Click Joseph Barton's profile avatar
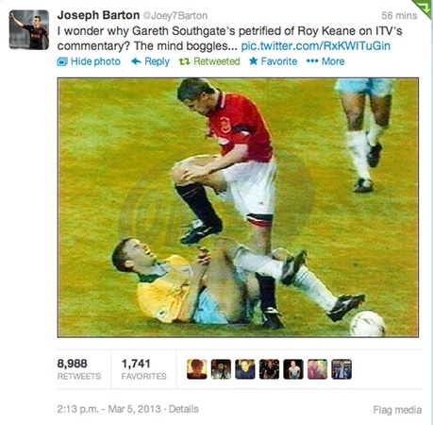The height and width of the screenshot is (425, 433). pyautogui.click(x=29, y=30)
